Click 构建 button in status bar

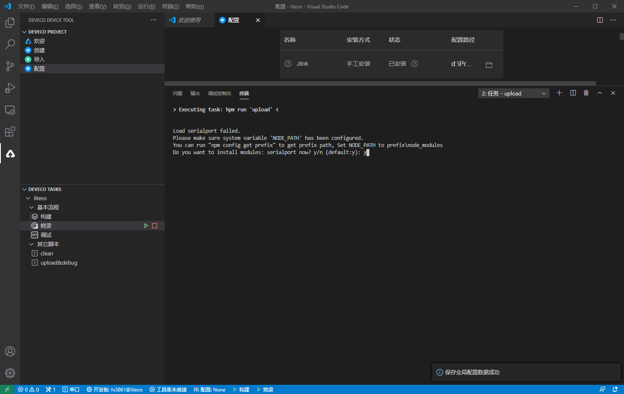[241, 389]
